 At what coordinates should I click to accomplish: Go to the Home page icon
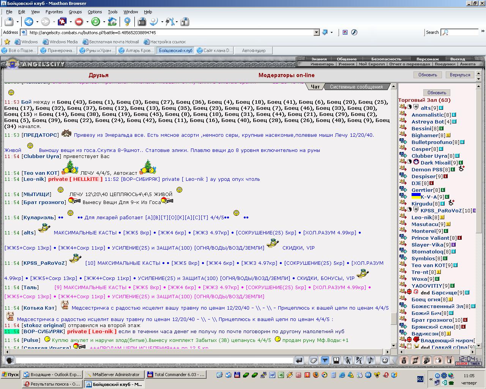point(112,22)
